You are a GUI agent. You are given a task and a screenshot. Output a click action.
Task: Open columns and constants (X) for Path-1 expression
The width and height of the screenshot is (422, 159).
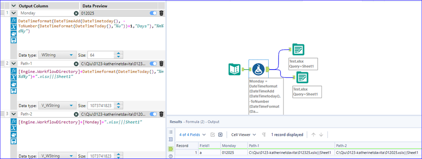click(14, 77)
